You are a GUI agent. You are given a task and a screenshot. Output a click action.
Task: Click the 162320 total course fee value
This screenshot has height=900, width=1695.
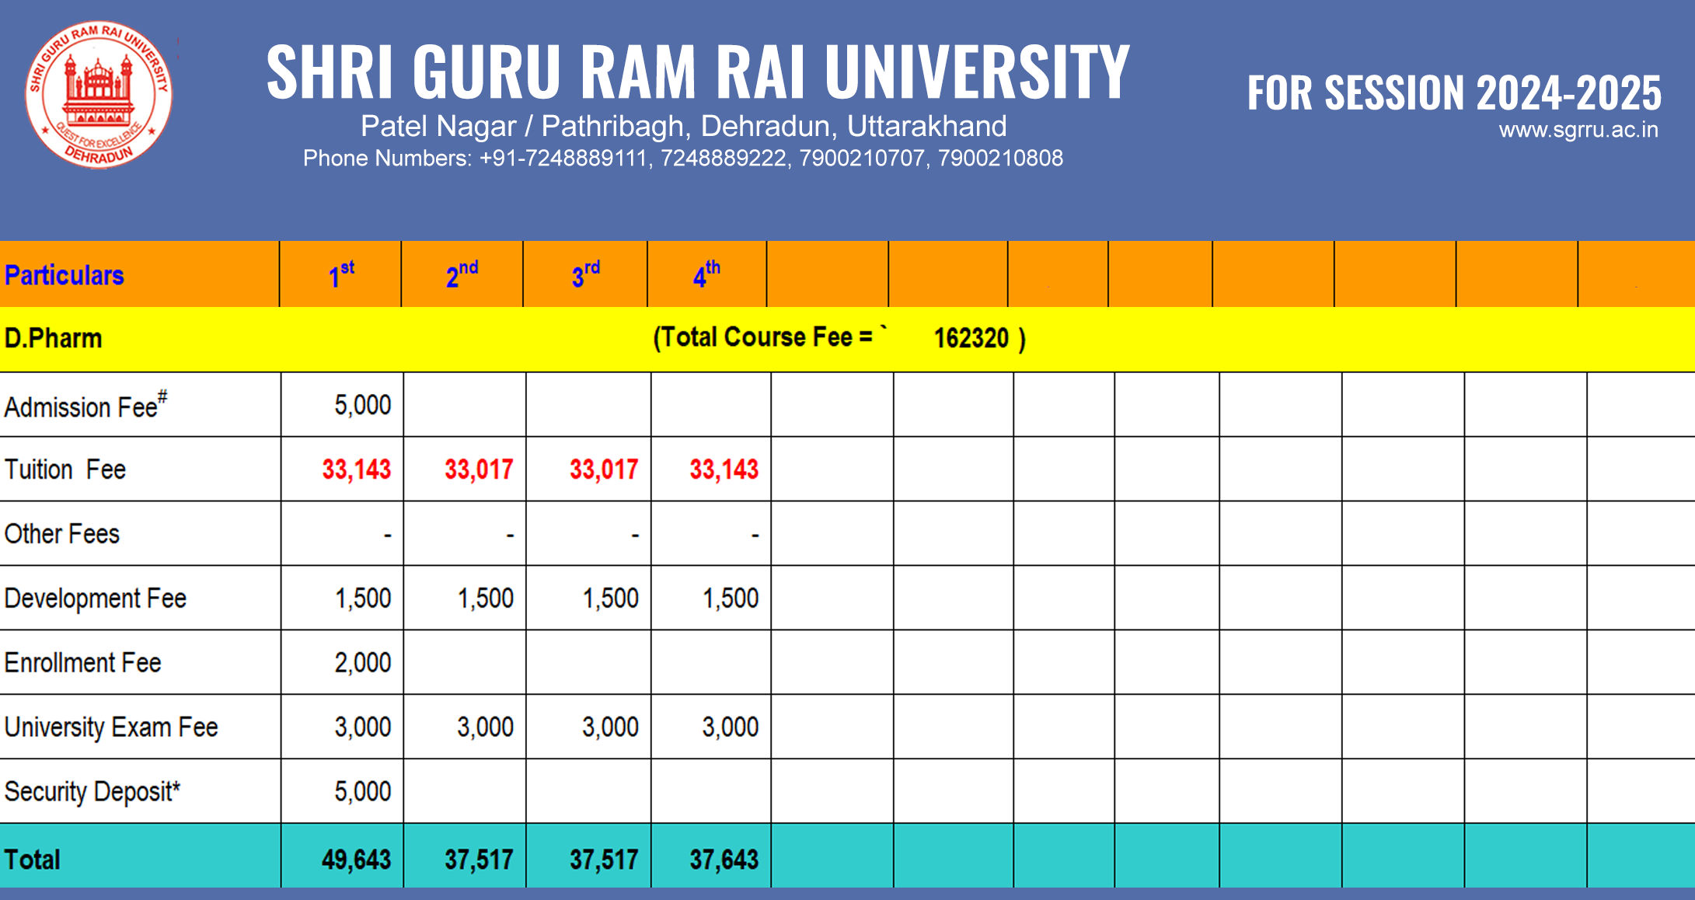(x=971, y=338)
